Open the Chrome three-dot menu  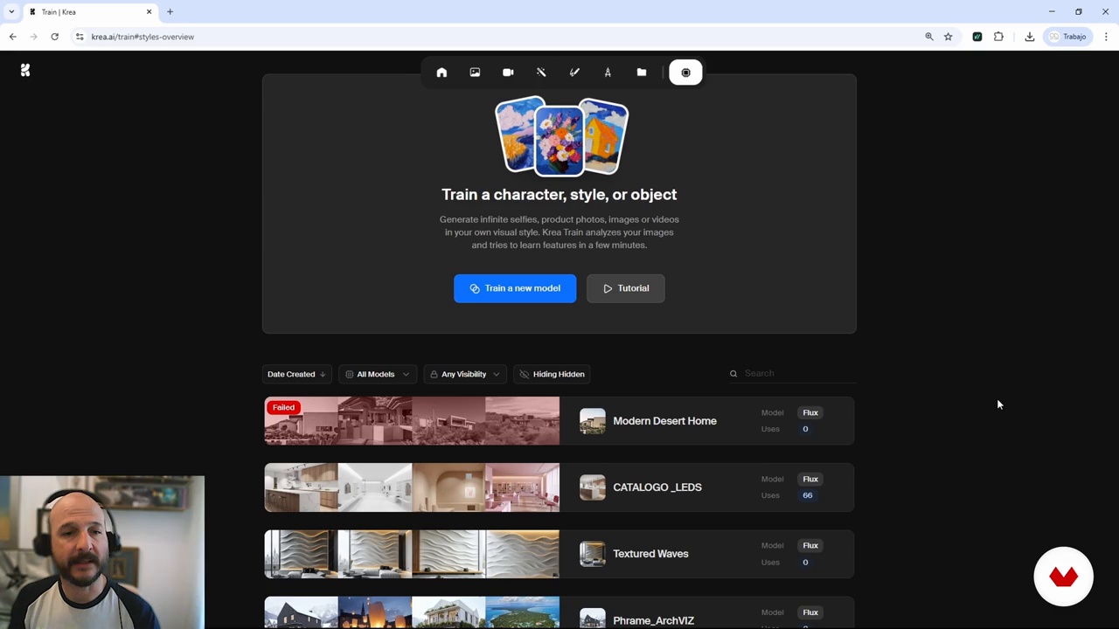[x=1106, y=37]
